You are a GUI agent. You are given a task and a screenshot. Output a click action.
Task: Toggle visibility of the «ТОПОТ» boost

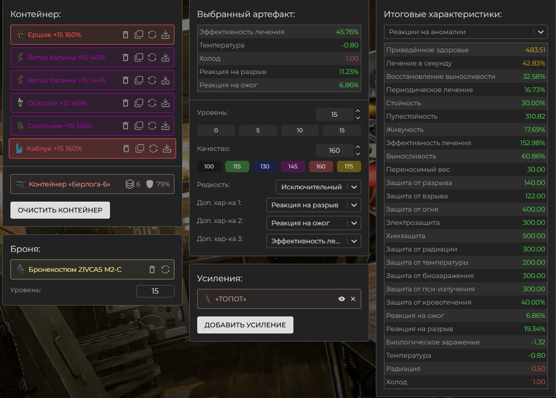coord(341,299)
